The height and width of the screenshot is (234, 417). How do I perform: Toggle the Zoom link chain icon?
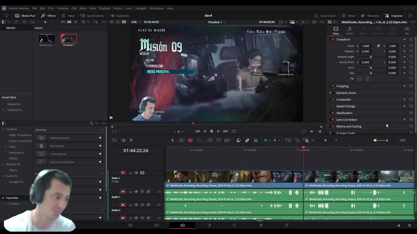[379, 46]
